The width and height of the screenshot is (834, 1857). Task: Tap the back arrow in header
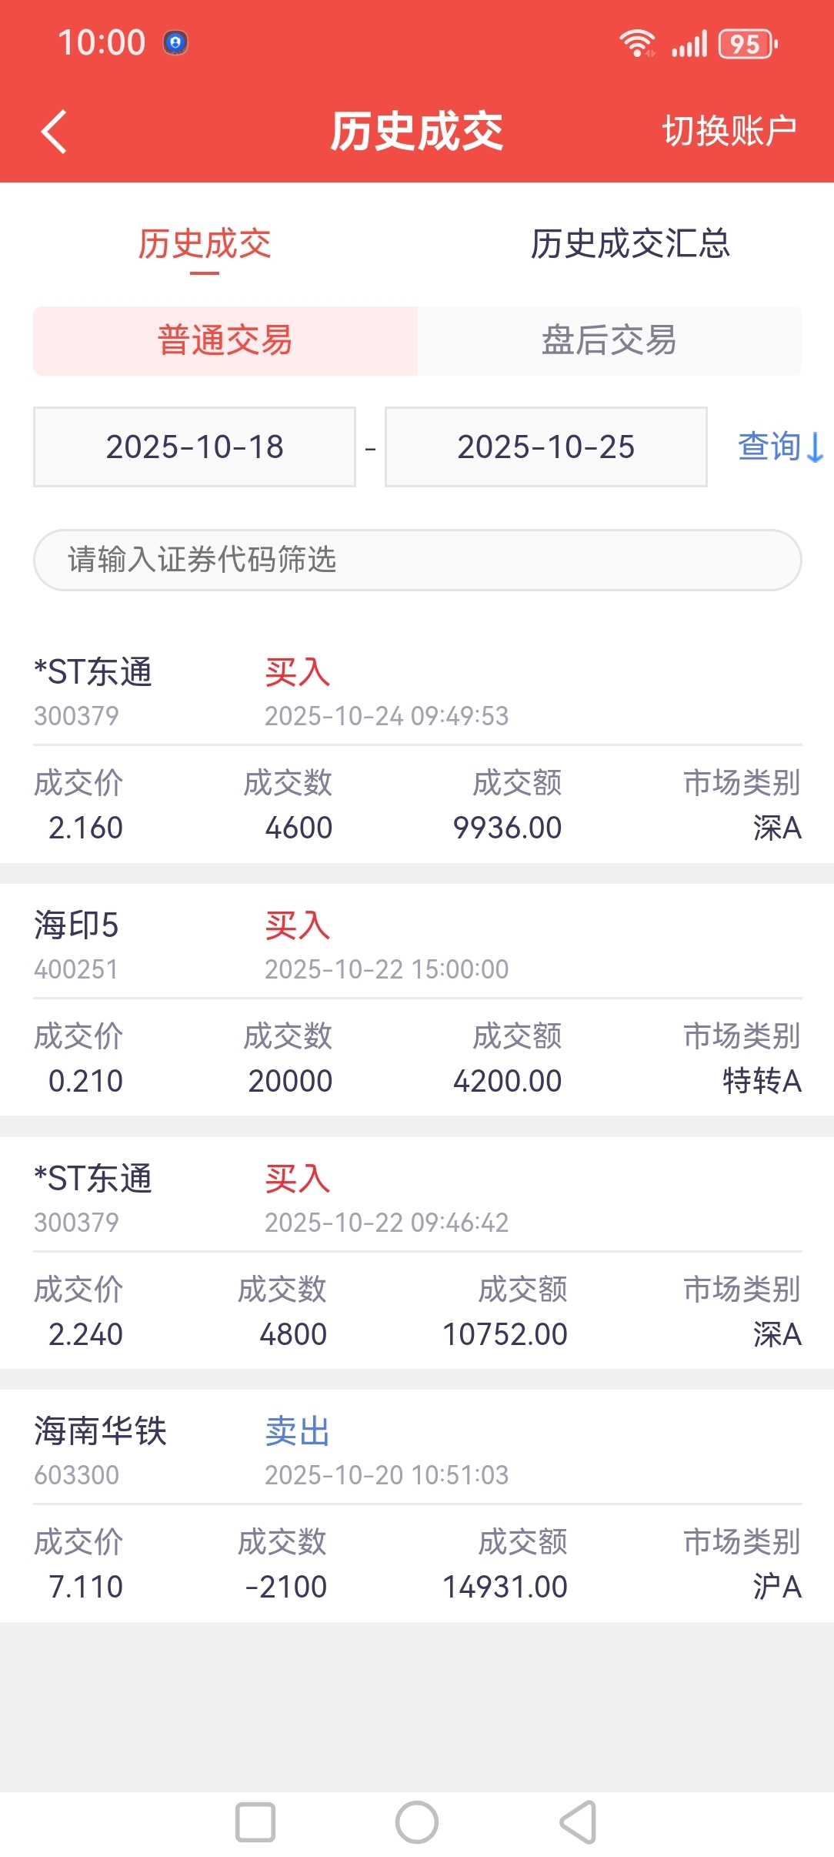pos(54,132)
